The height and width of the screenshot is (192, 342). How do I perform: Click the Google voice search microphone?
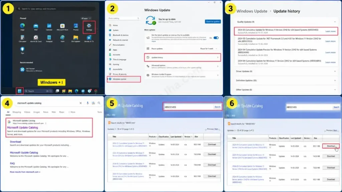tap(88, 103)
